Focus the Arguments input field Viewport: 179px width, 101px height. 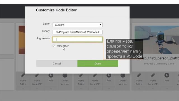(x=77, y=39)
